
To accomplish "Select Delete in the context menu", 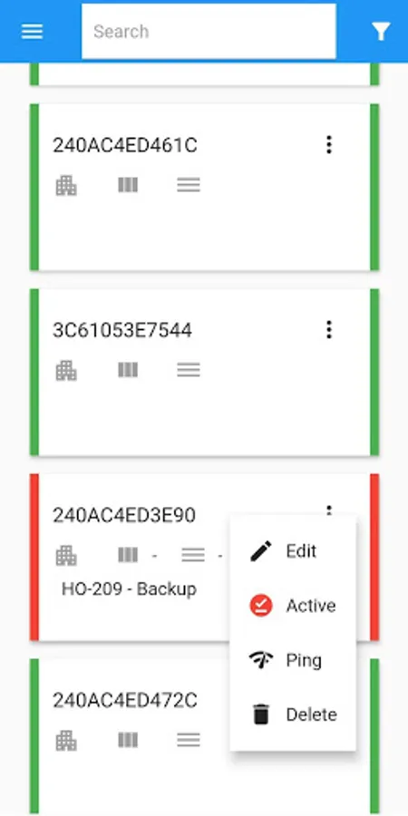I will [293, 714].
